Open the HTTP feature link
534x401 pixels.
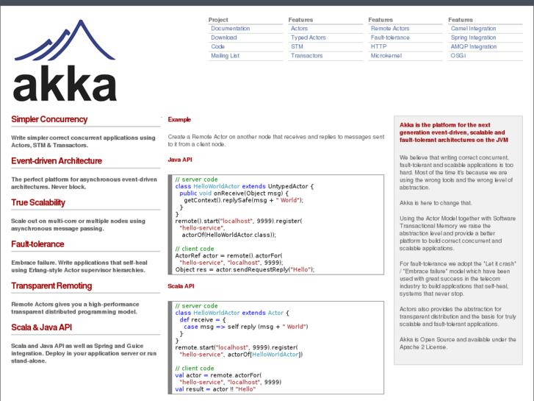coord(378,47)
